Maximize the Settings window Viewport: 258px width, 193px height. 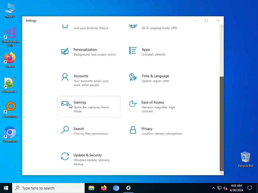point(206,20)
